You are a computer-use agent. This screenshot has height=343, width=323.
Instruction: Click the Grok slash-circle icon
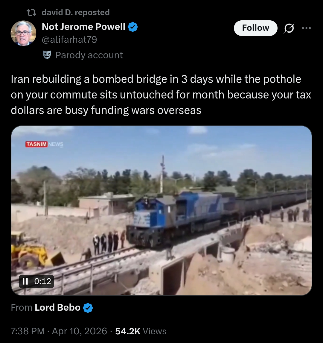[x=289, y=28]
